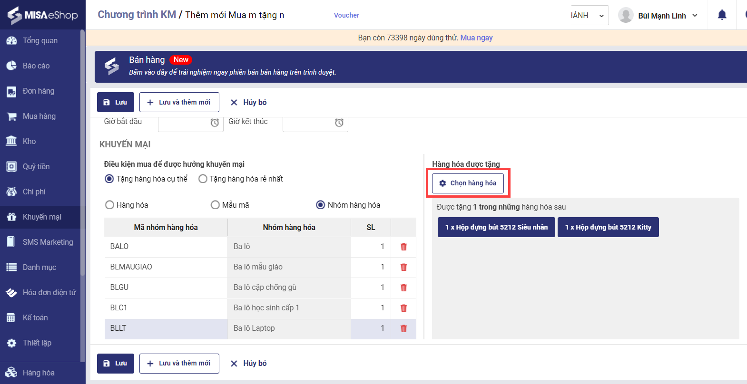Click the MISA eShop logo
747x384 pixels.
[42, 15]
